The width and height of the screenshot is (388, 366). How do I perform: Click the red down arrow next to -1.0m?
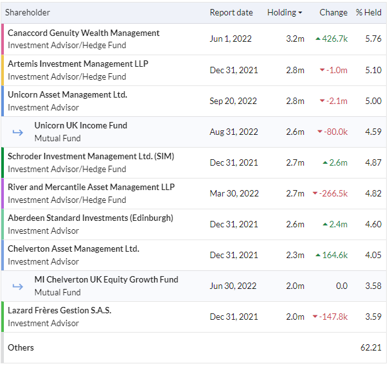tap(322, 70)
